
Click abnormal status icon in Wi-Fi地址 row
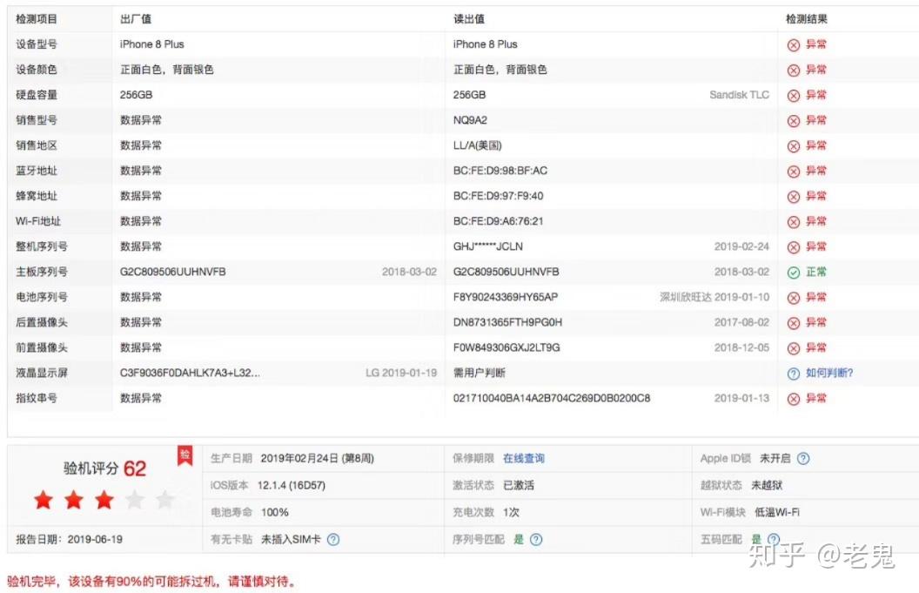click(x=793, y=222)
